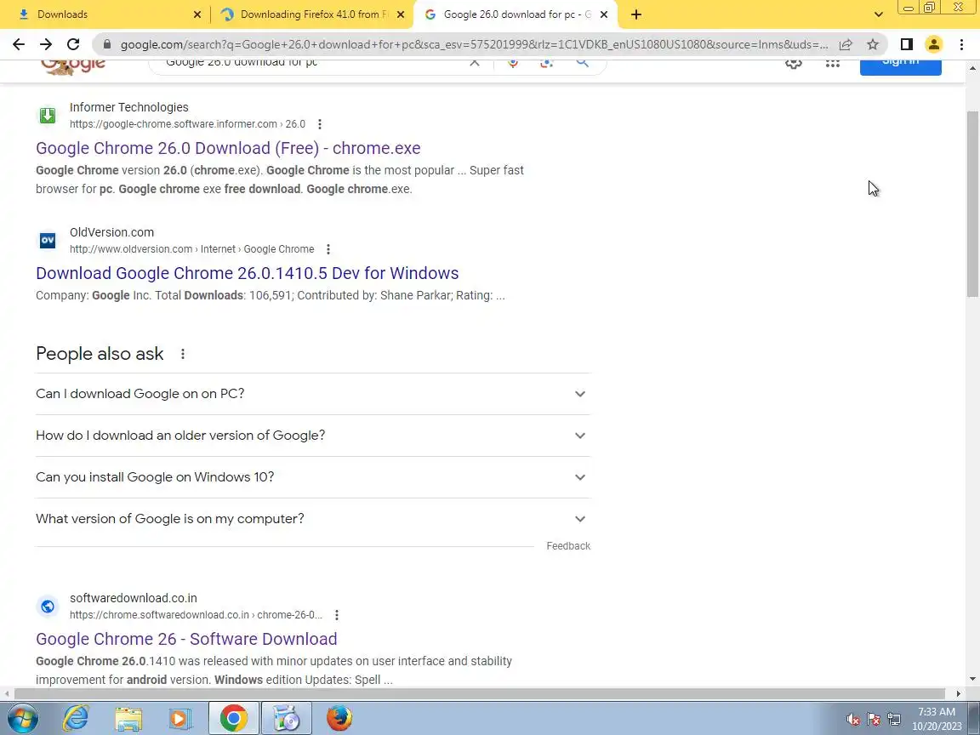Launch Firefox from the taskbar

(x=339, y=718)
